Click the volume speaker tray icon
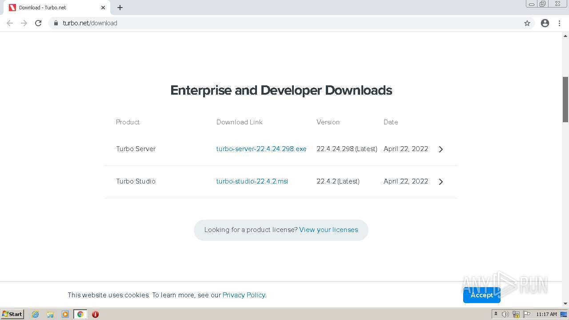The width and height of the screenshot is (569, 320). tap(505, 314)
